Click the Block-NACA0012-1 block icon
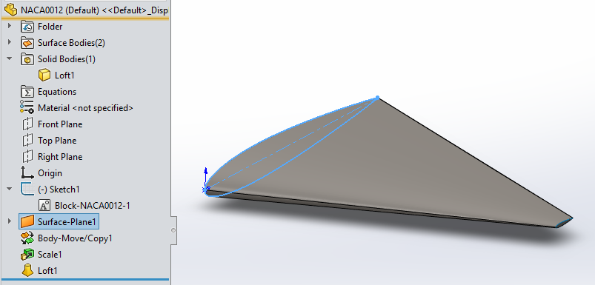The image size is (595, 285). [44, 205]
